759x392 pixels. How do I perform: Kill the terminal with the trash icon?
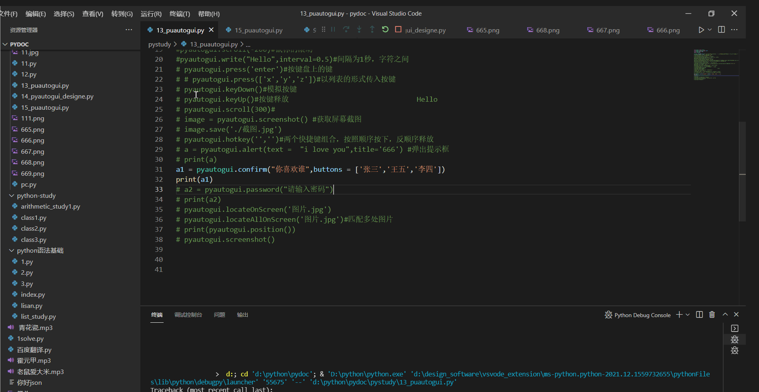(x=712, y=315)
